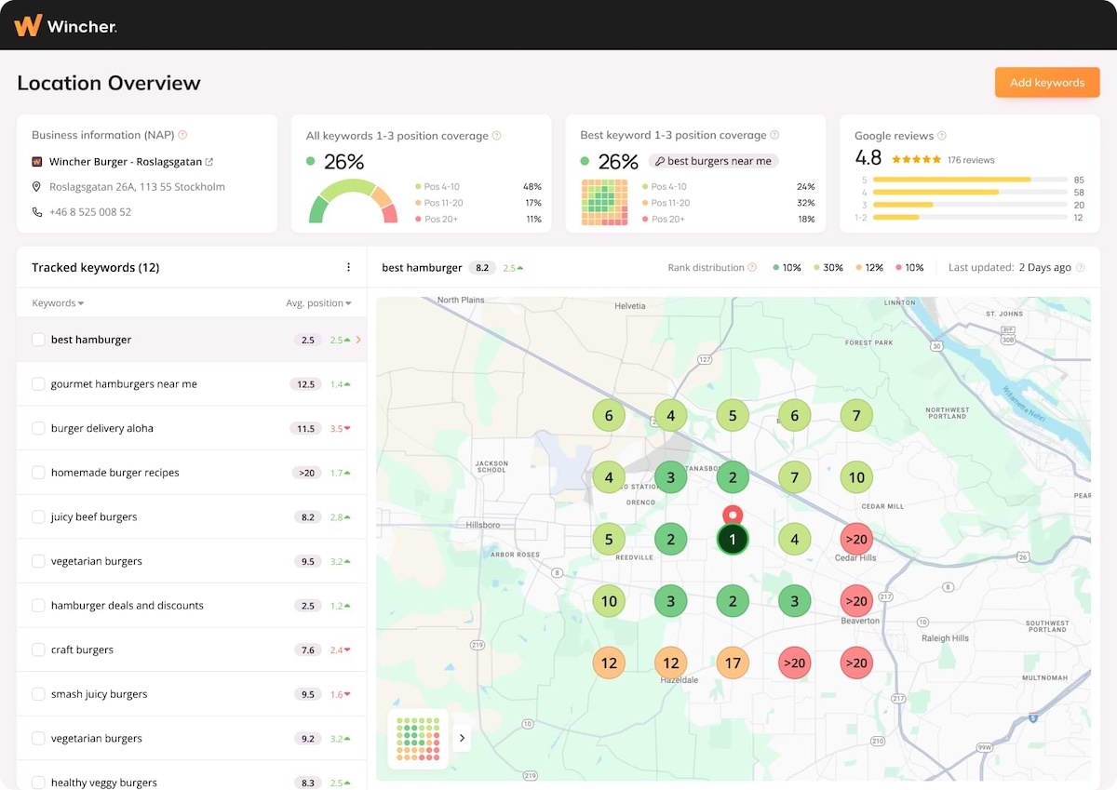Screen dimensions: 1117x790
Task: Click the 2.5 position badge for best hamburger
Action: coord(307,341)
